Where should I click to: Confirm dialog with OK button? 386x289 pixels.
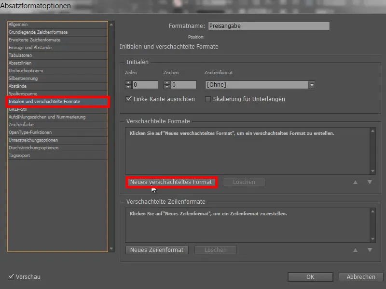point(310,277)
